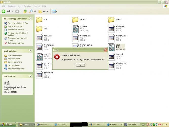The image size is (169, 127).
Task: Select the fronten3.txd file icon
Action: click(x=40, y=47)
